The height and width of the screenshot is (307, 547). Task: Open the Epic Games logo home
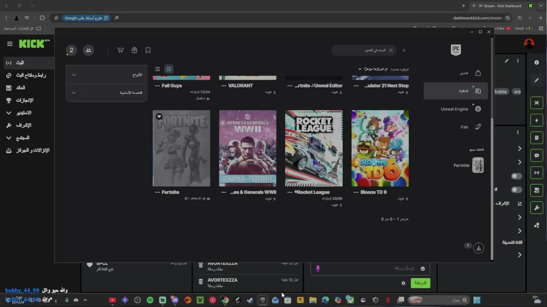(x=456, y=50)
